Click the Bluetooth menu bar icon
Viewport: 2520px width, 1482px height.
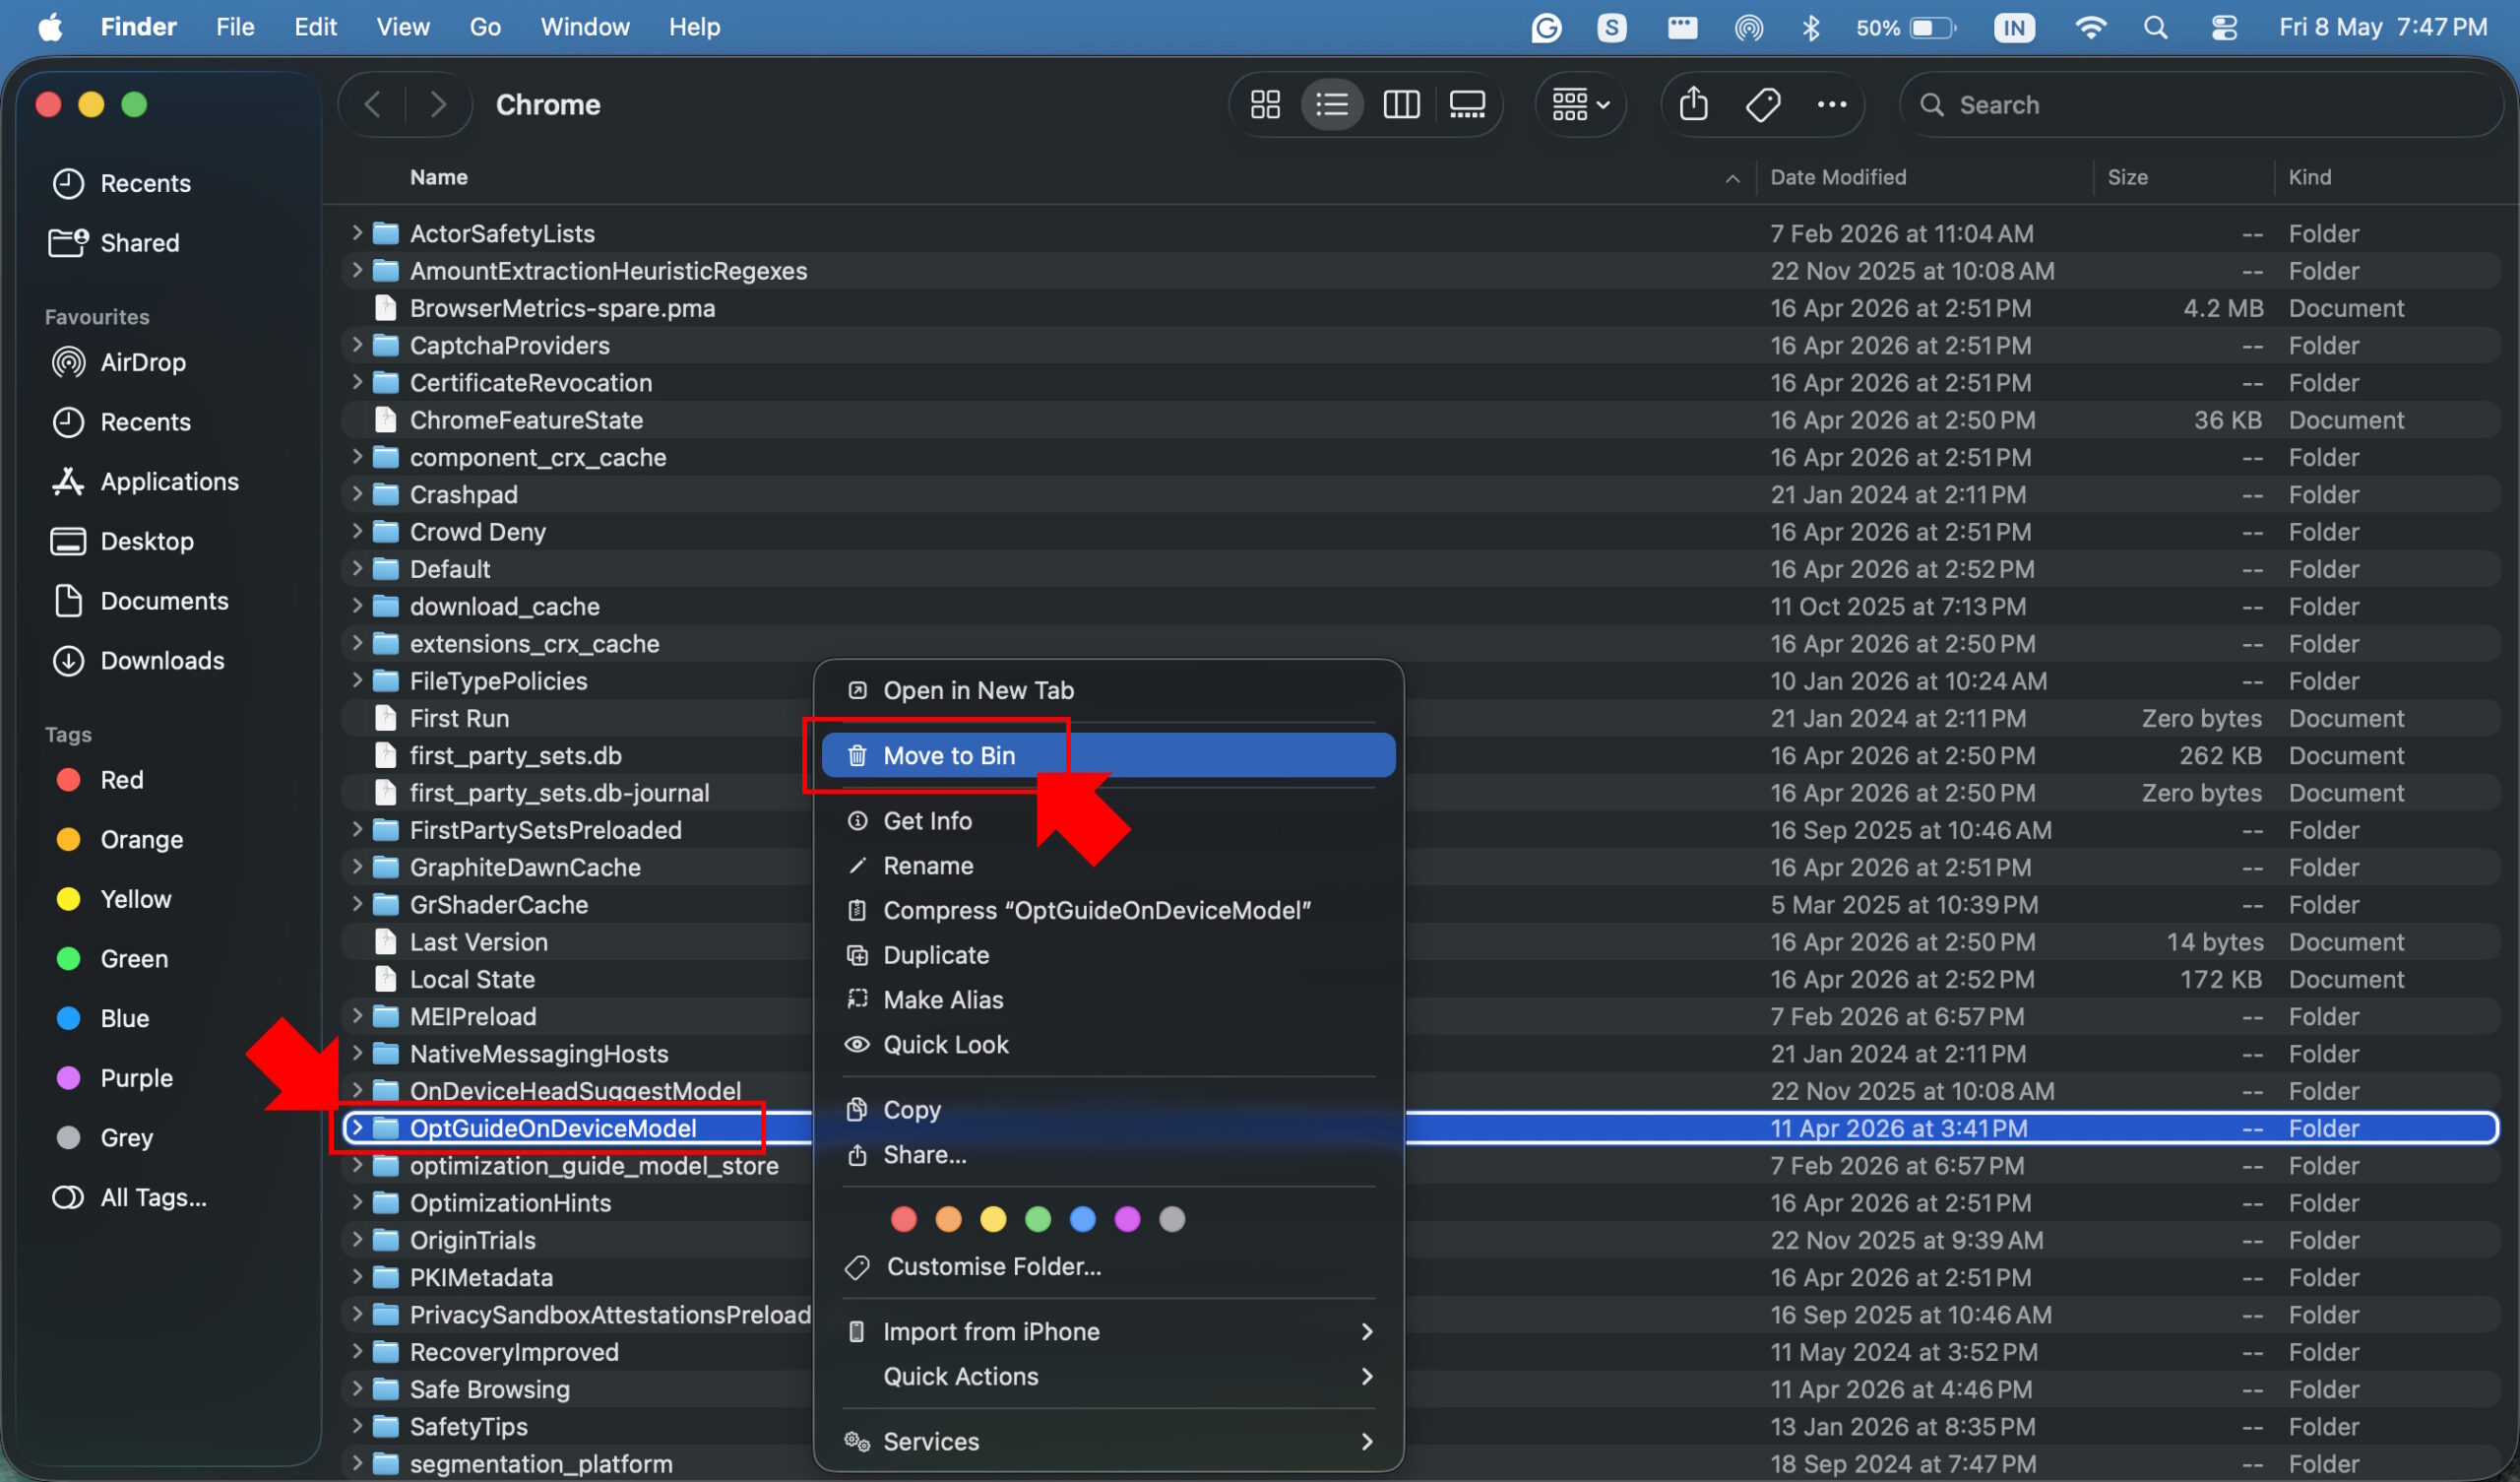point(1810,27)
